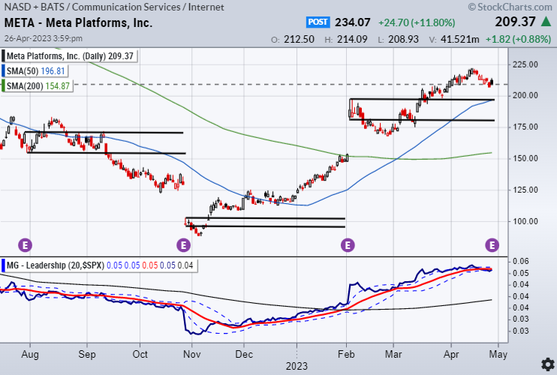Viewport: 557px width, 375px height.
Task: Click the META - Meta Platforms, Inc. title
Action: [78, 22]
